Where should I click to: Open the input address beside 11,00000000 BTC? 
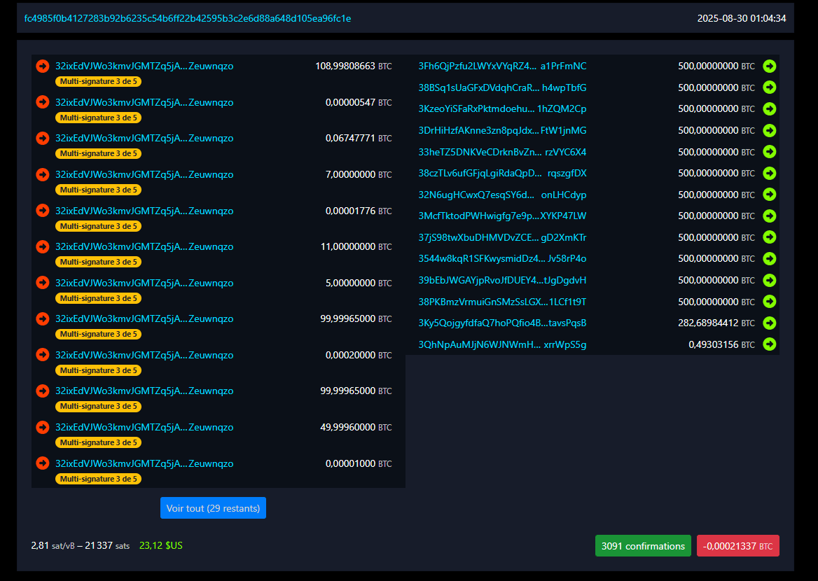(x=144, y=246)
